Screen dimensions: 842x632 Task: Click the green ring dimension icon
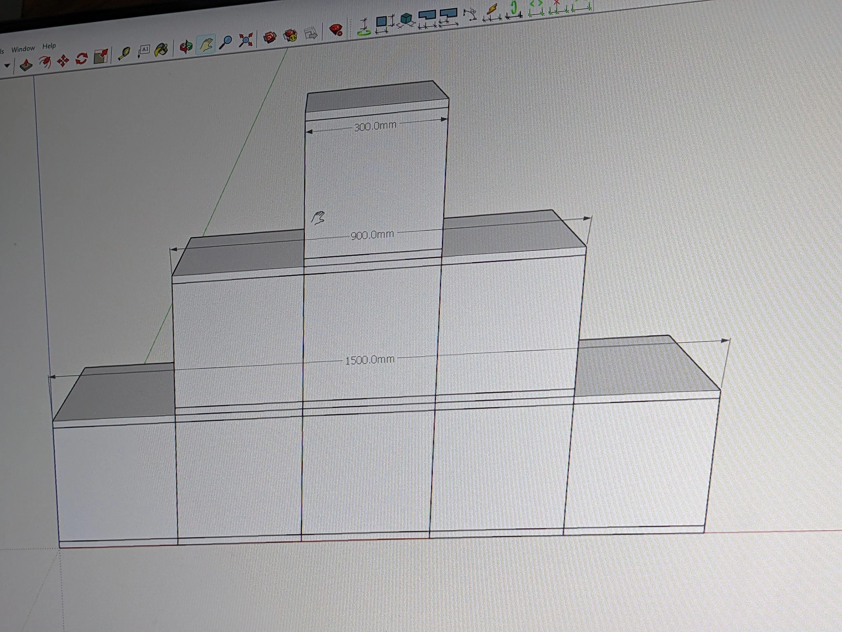tap(514, 9)
